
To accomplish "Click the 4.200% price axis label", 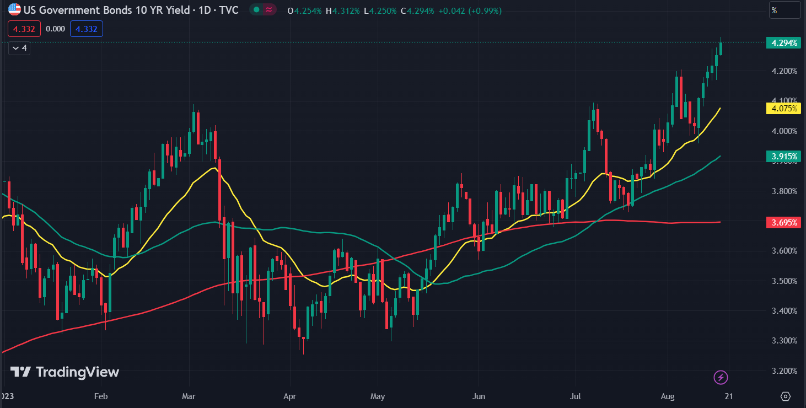I will click(x=783, y=71).
